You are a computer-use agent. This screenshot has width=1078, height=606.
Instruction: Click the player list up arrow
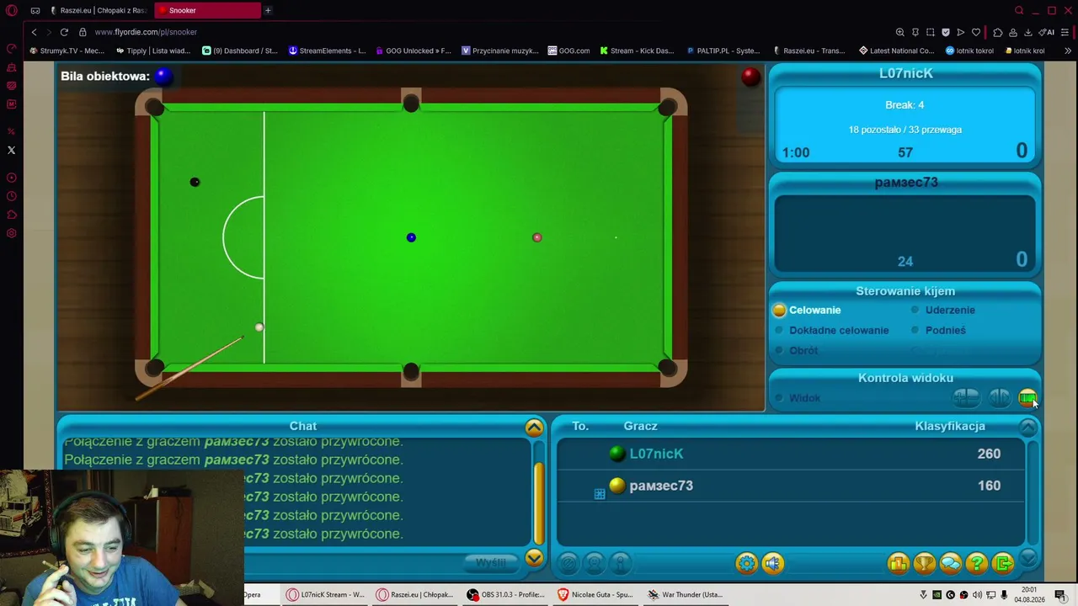click(1028, 428)
